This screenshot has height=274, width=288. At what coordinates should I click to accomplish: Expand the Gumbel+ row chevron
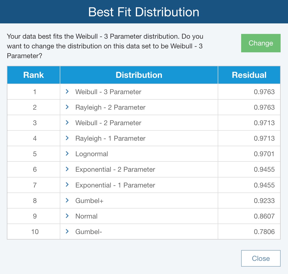(x=67, y=200)
